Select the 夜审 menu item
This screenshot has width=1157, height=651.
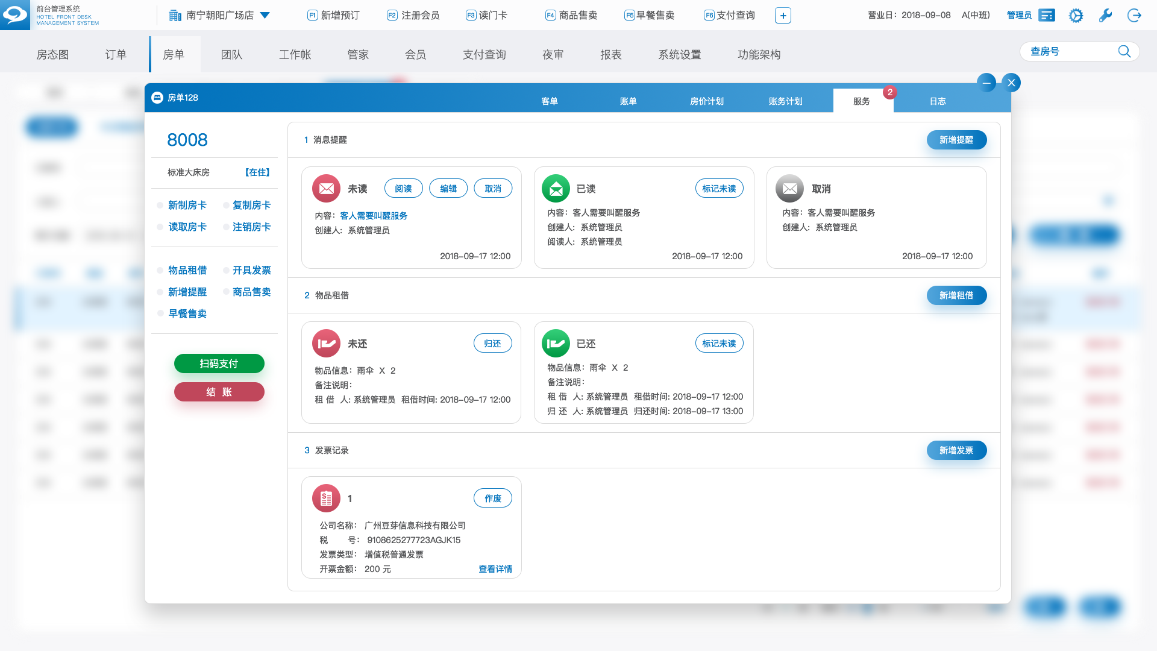(x=553, y=55)
